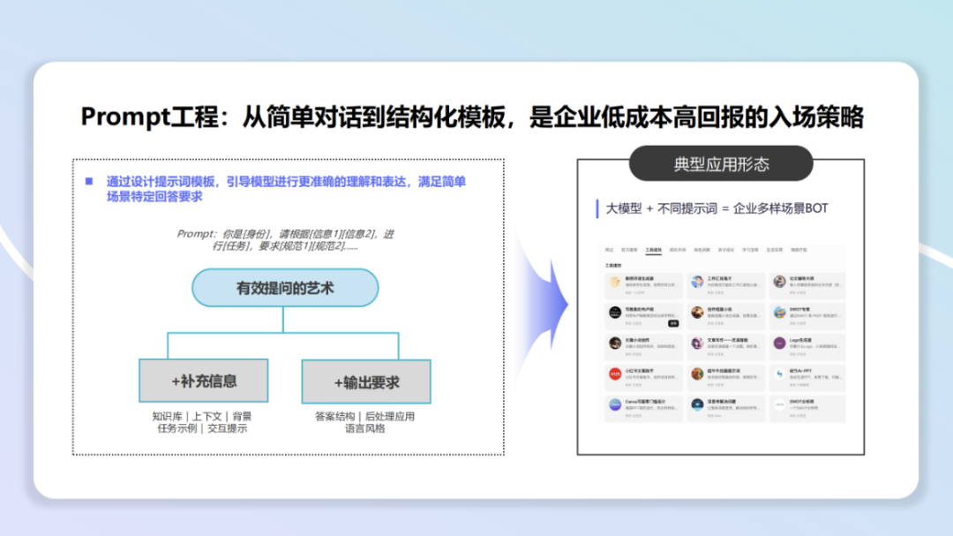Switch to the 官方推荐 tab
This screenshot has height=536, width=953.
point(629,250)
